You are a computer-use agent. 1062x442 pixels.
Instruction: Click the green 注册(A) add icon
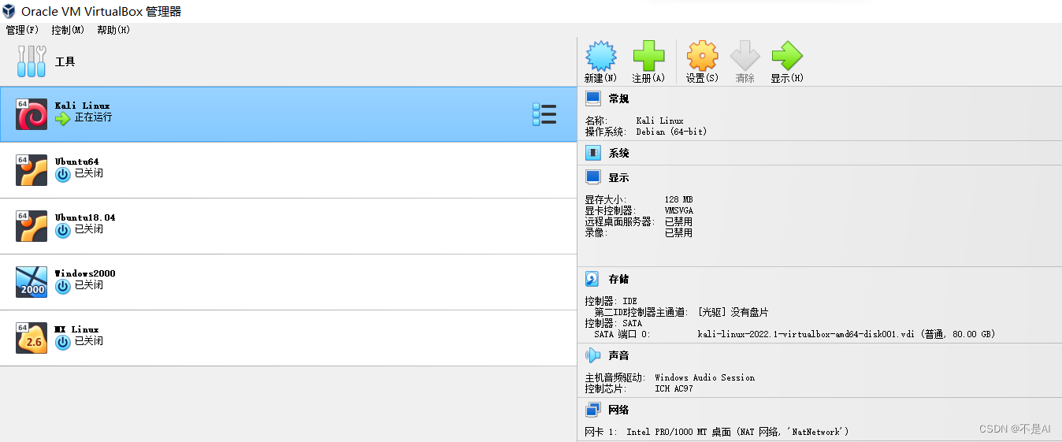pyautogui.click(x=649, y=56)
